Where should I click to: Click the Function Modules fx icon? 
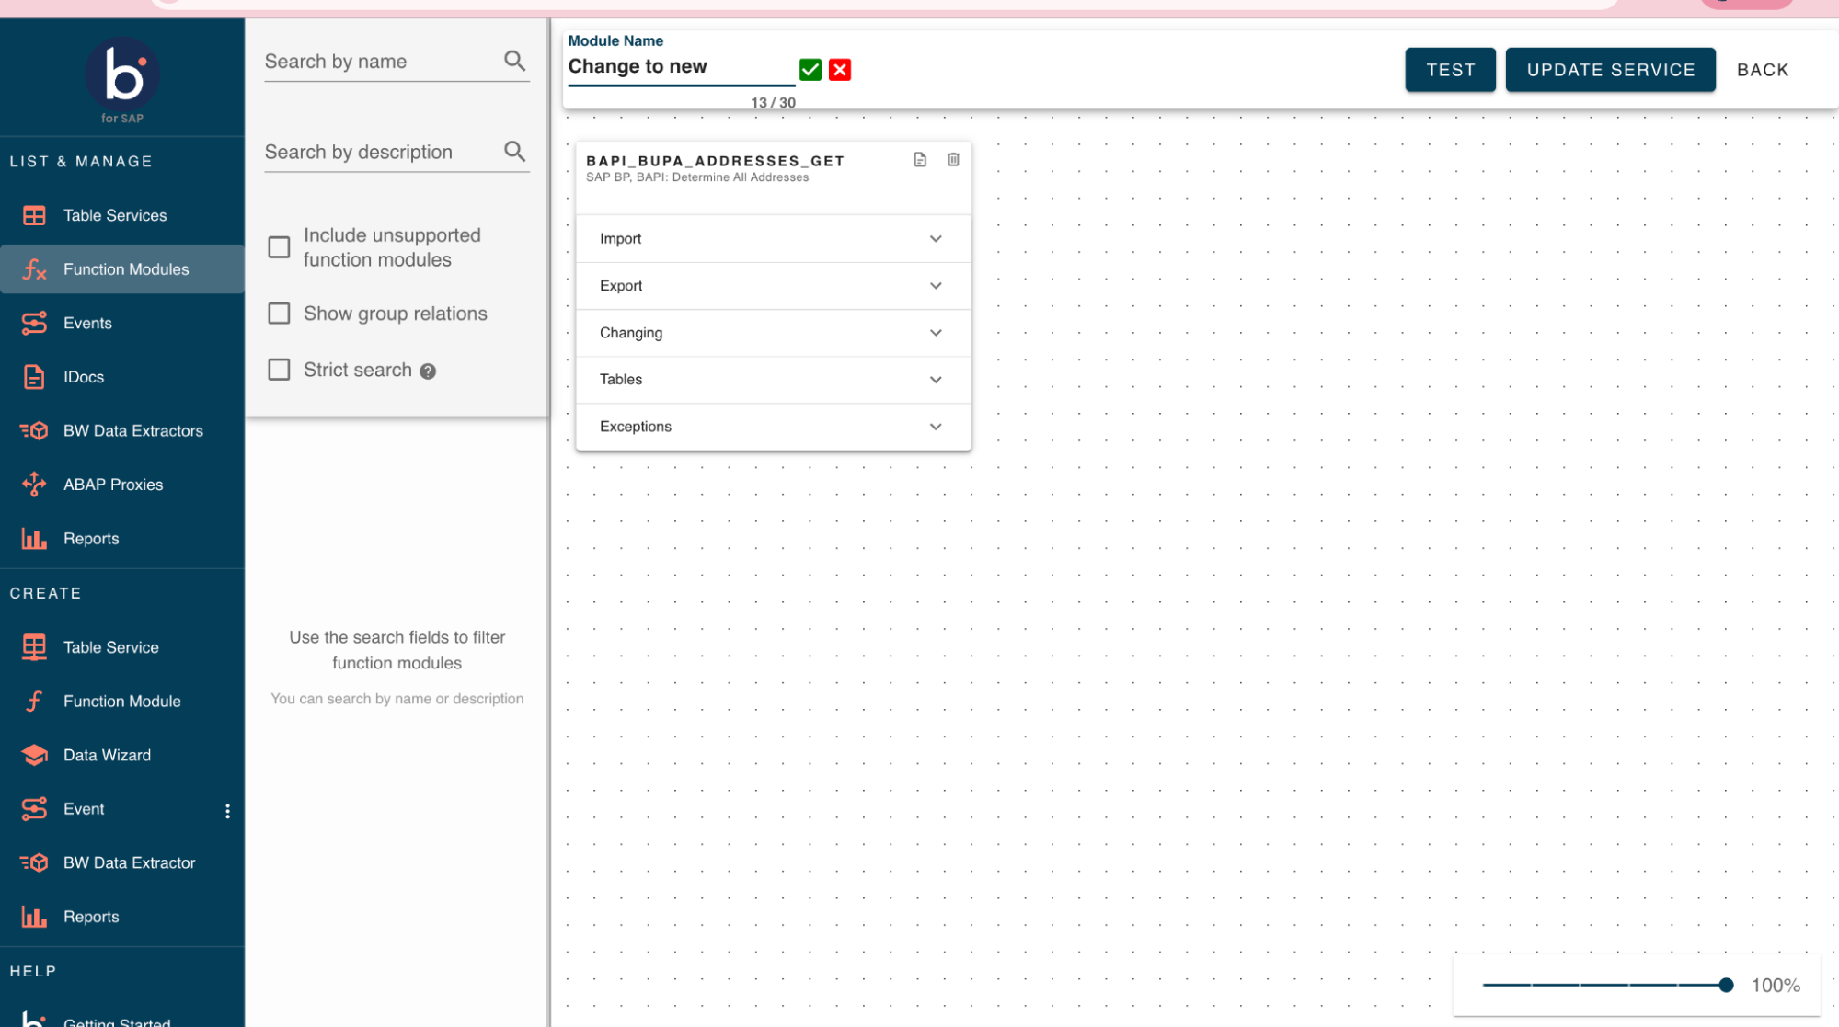tap(34, 269)
